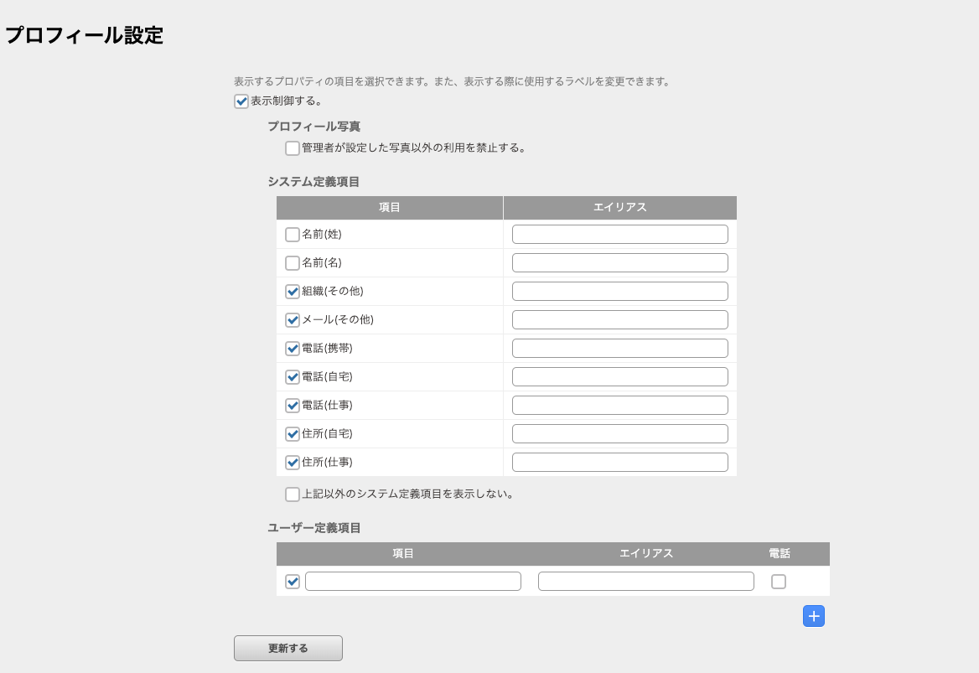The image size is (979, 673).
Task: Click the 更新する button
Action: click(287, 647)
